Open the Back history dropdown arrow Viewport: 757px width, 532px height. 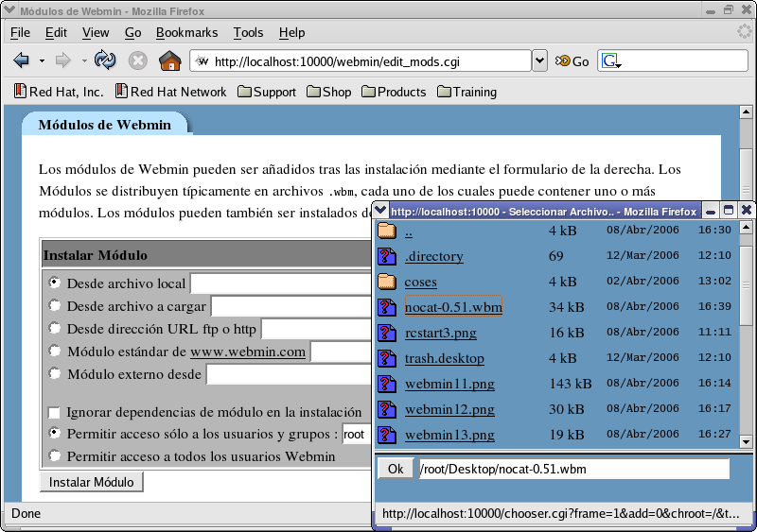(42, 61)
